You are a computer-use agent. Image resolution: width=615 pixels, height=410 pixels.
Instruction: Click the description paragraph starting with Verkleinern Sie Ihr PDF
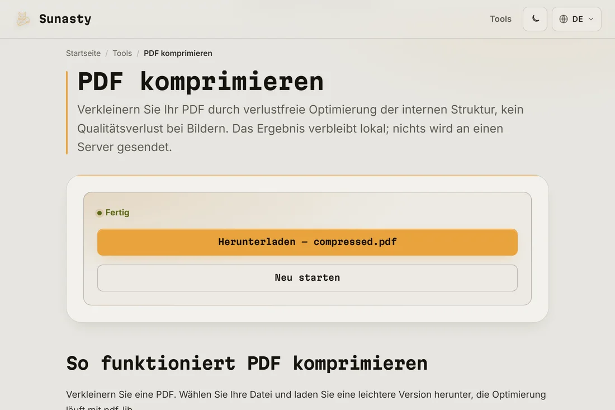point(300,128)
